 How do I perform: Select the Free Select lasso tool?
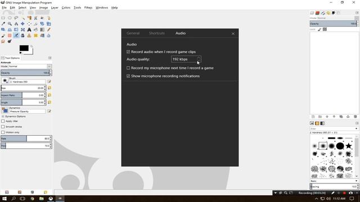[x=16, y=18]
